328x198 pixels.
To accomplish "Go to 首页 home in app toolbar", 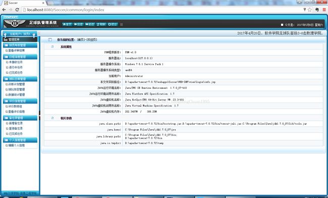I will [67, 24].
